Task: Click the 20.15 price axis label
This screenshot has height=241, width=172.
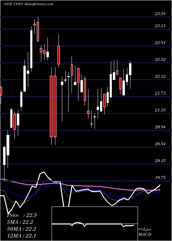Action: [x=160, y=161]
